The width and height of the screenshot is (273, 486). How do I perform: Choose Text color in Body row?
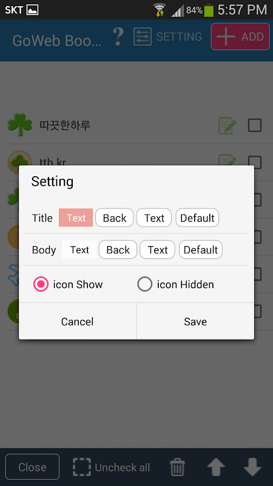pyautogui.click(x=158, y=250)
